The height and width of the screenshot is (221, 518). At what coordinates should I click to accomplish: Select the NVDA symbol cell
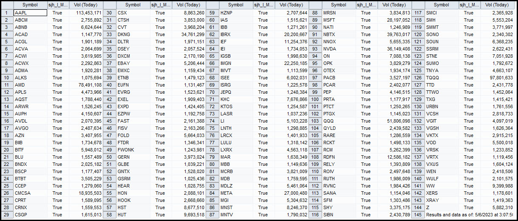pos(339,49)
